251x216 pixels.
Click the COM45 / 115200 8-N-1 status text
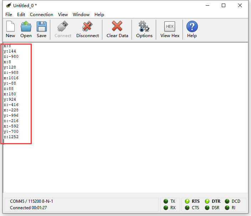[31, 201]
